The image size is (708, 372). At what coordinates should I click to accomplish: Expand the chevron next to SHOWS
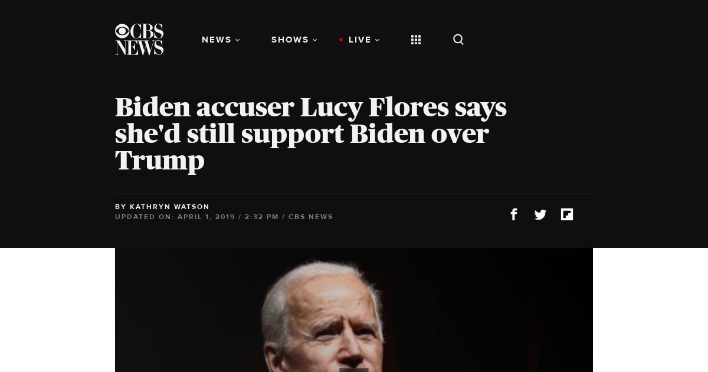tap(315, 40)
